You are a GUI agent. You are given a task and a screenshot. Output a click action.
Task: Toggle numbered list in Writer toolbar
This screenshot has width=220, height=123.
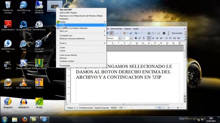166,38
